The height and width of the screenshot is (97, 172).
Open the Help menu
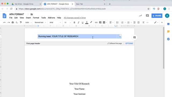59,18
